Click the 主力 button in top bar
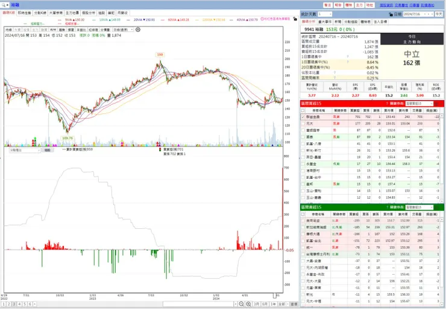 pyautogui.click(x=359, y=5)
